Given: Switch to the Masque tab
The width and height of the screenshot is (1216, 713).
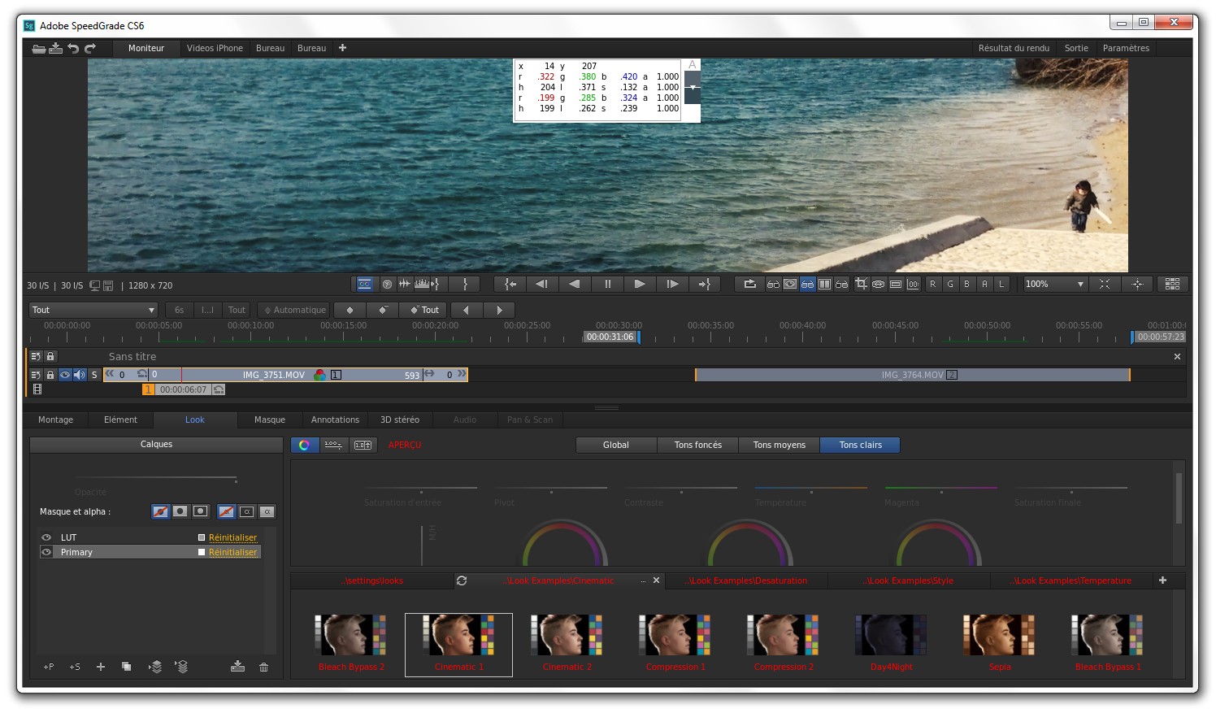Looking at the screenshot, I should (269, 420).
